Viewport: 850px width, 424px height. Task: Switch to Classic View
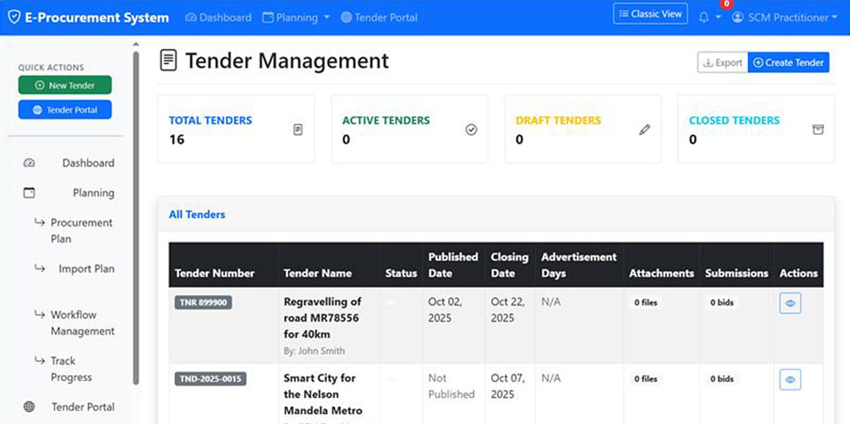coord(650,14)
